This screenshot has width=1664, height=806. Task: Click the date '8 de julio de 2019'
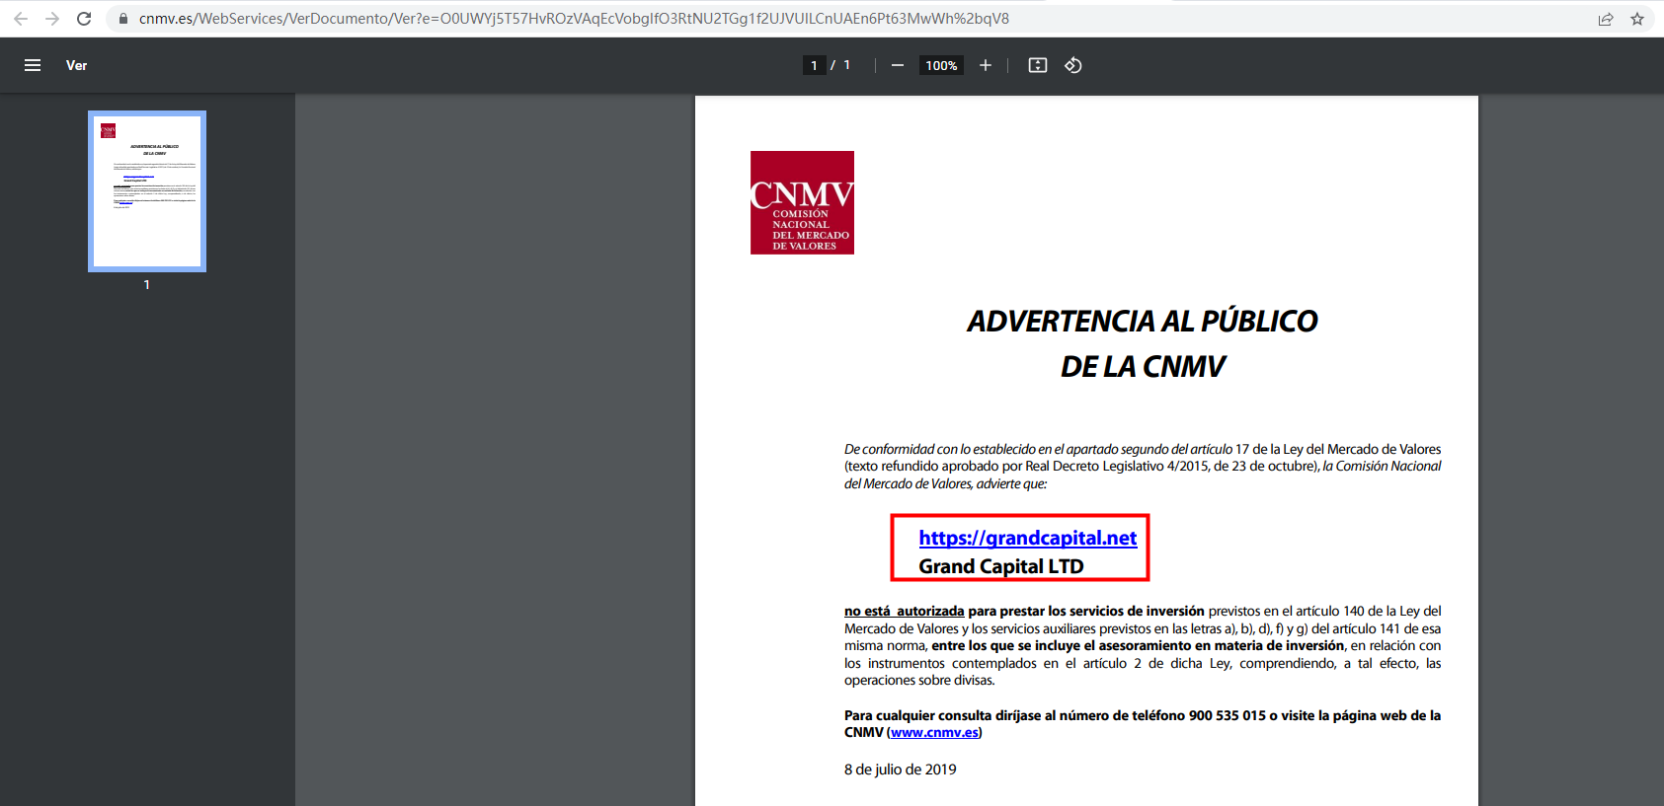pyautogui.click(x=901, y=769)
